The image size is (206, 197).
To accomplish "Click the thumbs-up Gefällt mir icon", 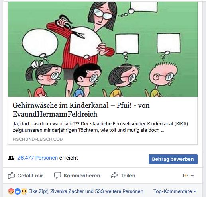I will (x=12, y=176).
